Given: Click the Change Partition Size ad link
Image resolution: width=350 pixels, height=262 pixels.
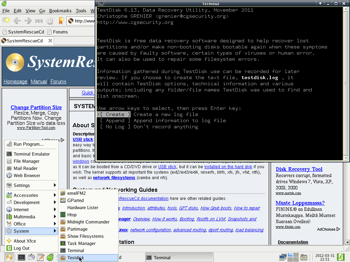Looking at the screenshot, I should pos(36,107).
